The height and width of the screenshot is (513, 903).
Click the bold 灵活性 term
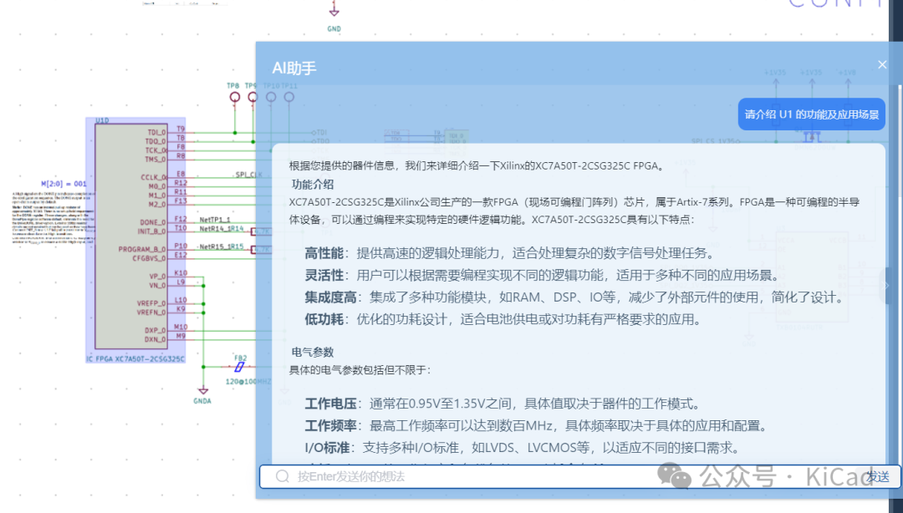pyautogui.click(x=324, y=275)
